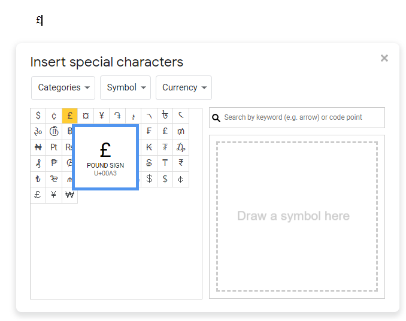
Task: Select the highlighted pound sign cell
Action: pyautogui.click(x=70, y=116)
